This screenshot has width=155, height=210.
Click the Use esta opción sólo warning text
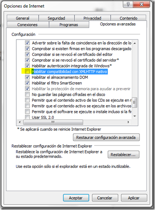[73, 167]
